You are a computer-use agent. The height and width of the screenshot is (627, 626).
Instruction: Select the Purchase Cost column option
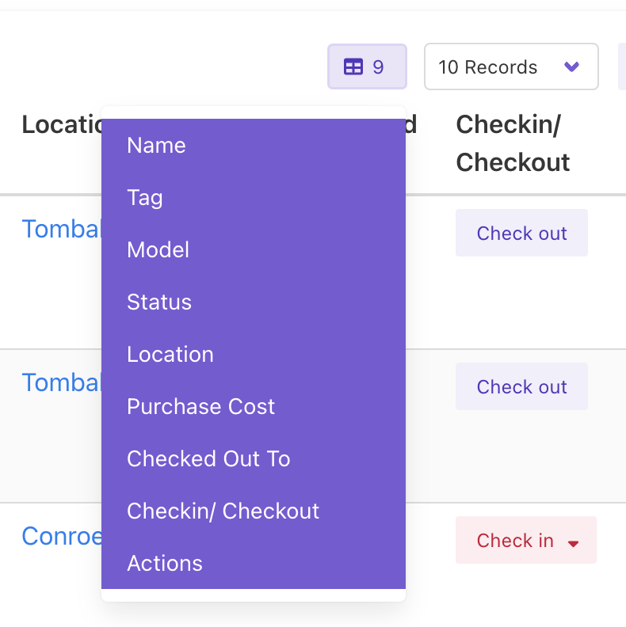(x=200, y=407)
